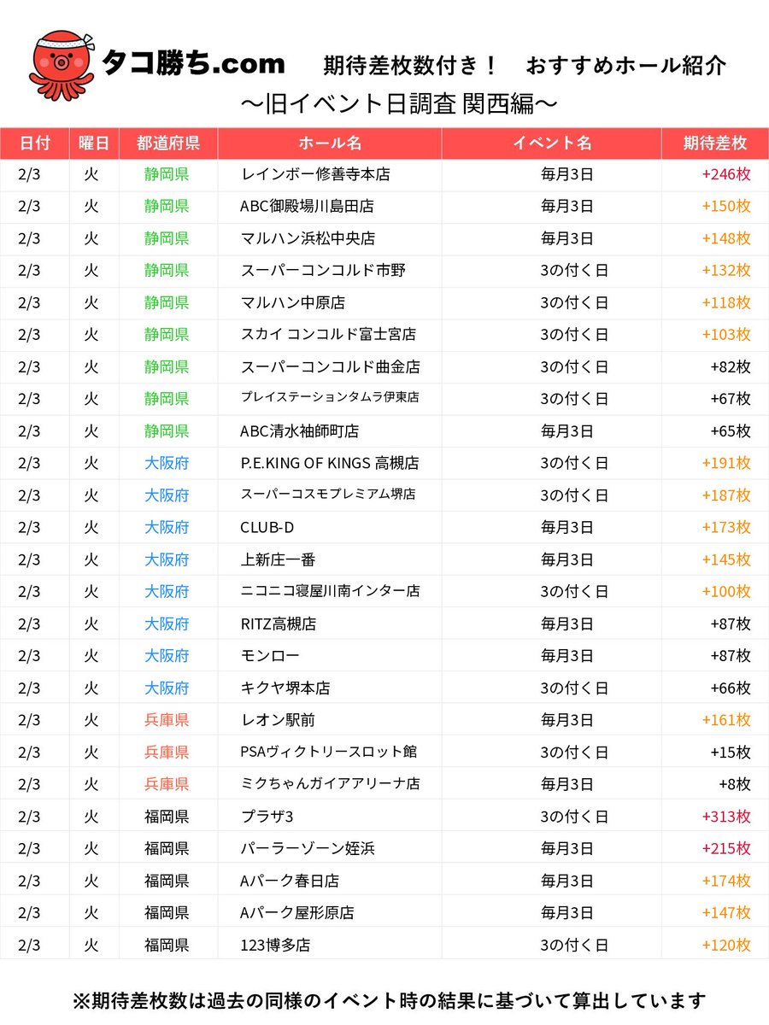769x1025 pixels.
Task: Click hall name プレイステーションタムラ伊東店
Action: click(330, 398)
